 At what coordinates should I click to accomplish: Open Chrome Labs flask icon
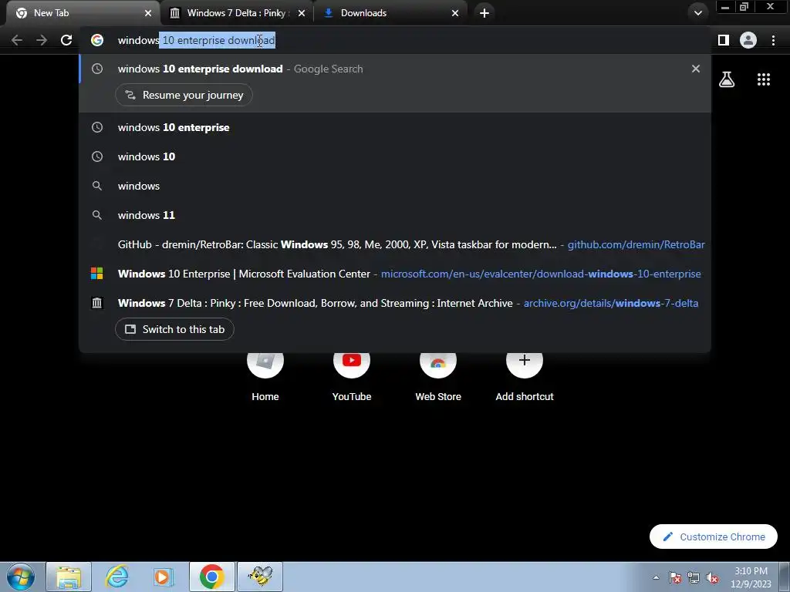coord(727,79)
